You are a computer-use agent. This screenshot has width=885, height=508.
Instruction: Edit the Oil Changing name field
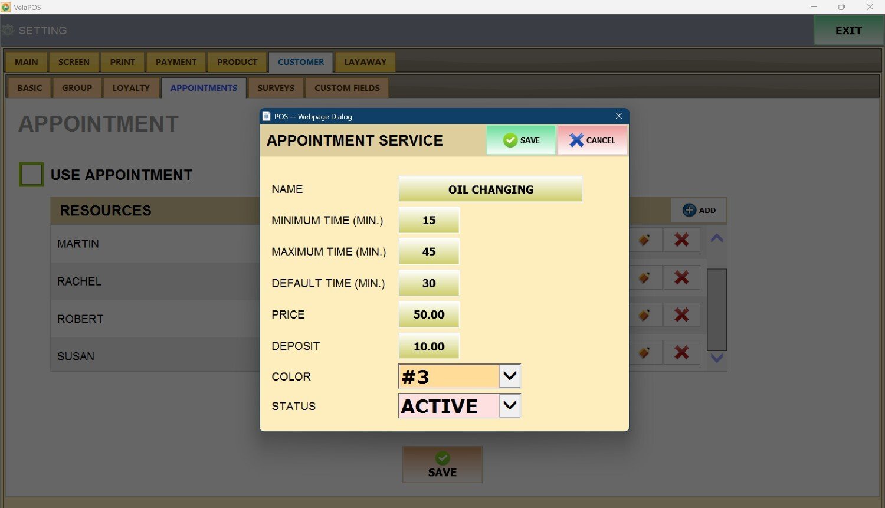(490, 189)
